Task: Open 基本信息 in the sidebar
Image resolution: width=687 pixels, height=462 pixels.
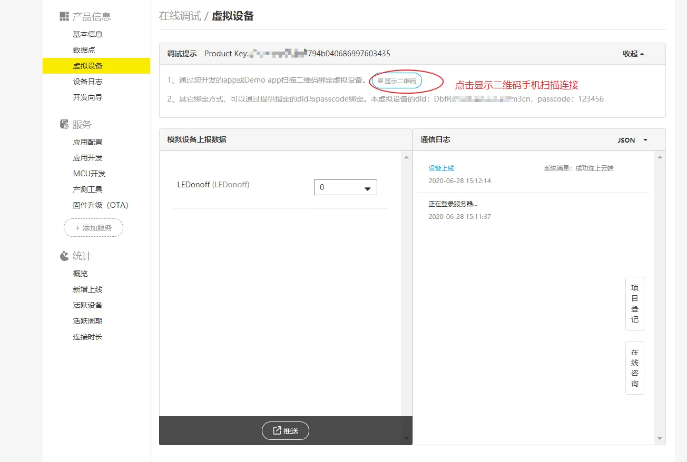Action: click(x=87, y=34)
